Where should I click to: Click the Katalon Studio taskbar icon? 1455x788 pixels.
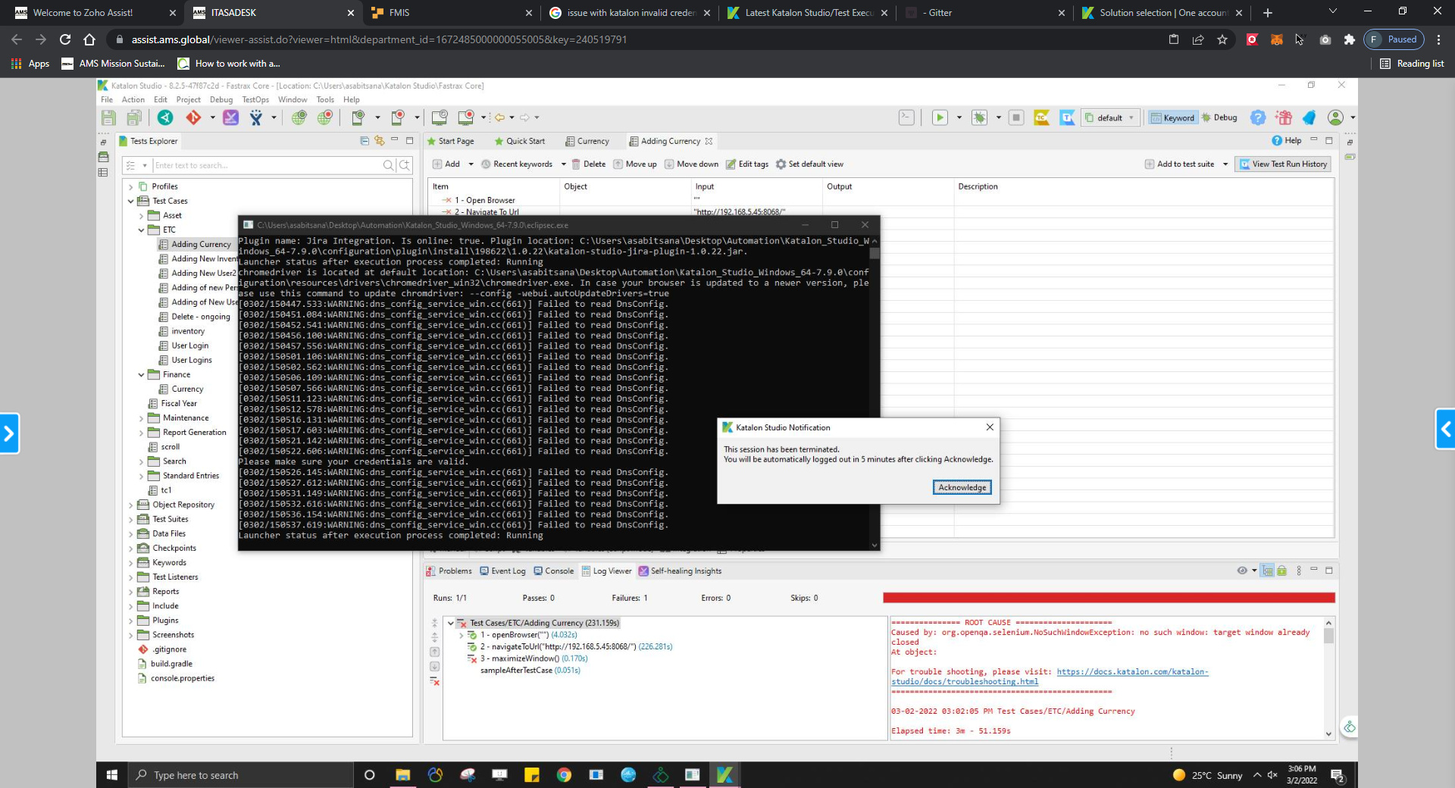click(724, 774)
